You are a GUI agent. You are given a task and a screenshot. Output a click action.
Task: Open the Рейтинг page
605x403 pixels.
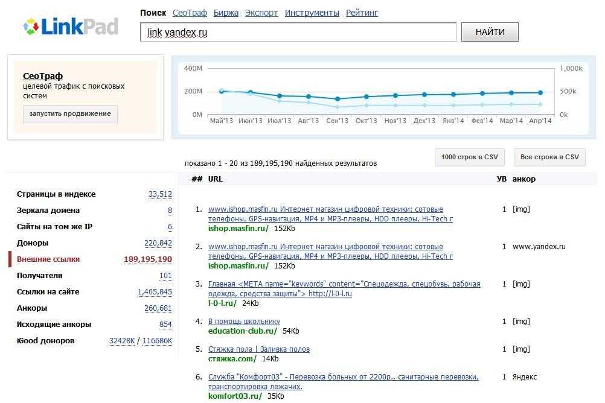pos(362,13)
